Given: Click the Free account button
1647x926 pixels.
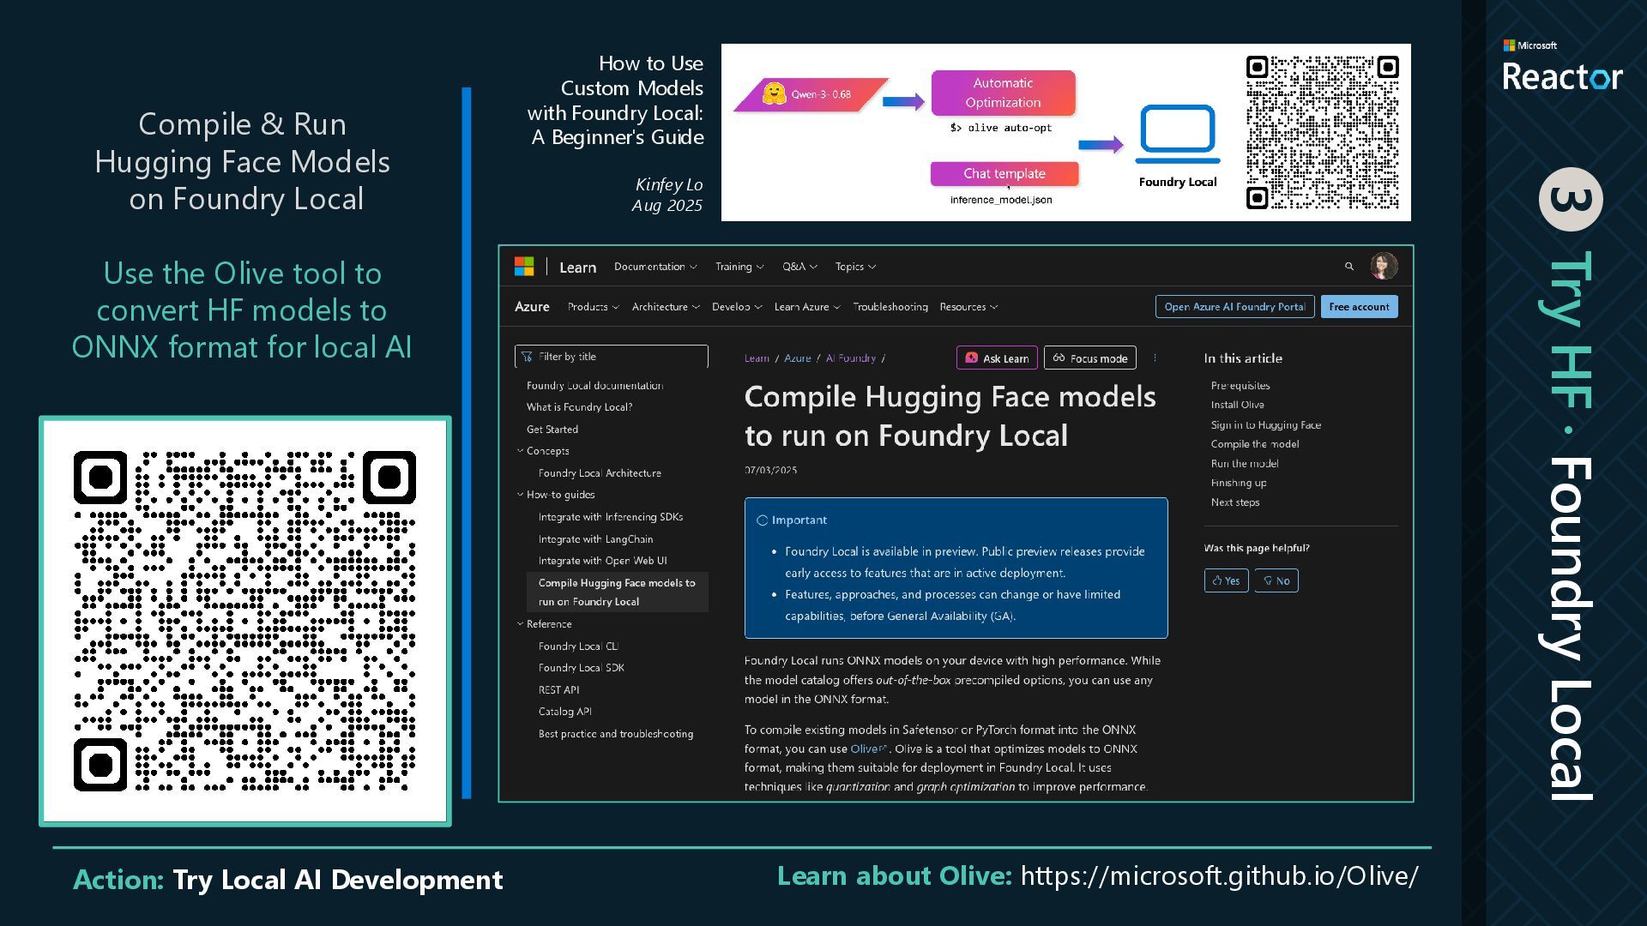Looking at the screenshot, I should tap(1359, 307).
